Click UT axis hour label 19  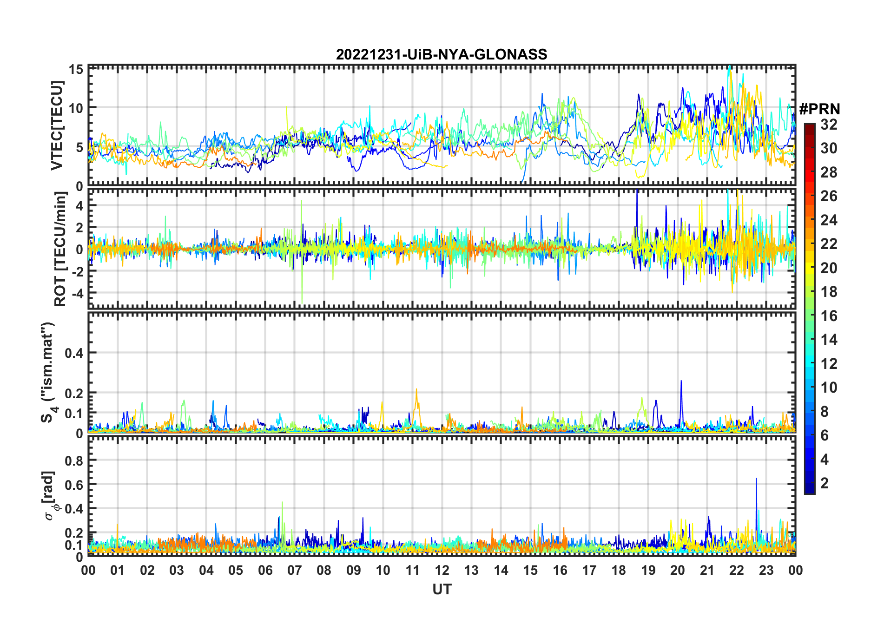648,571
